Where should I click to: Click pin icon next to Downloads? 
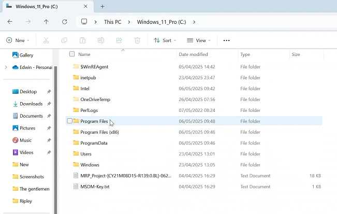pos(49,104)
